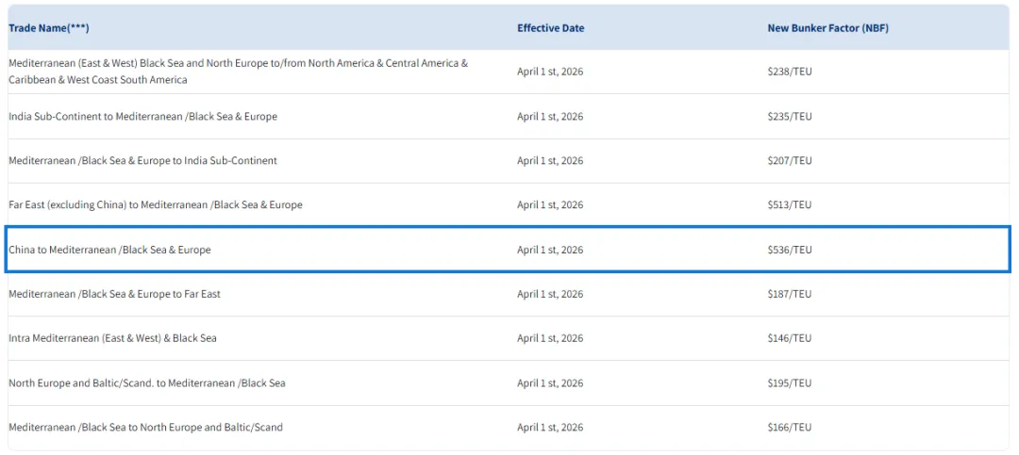
Task: Select India Sub-Continent to Mediterranean trade name
Action: tap(142, 117)
